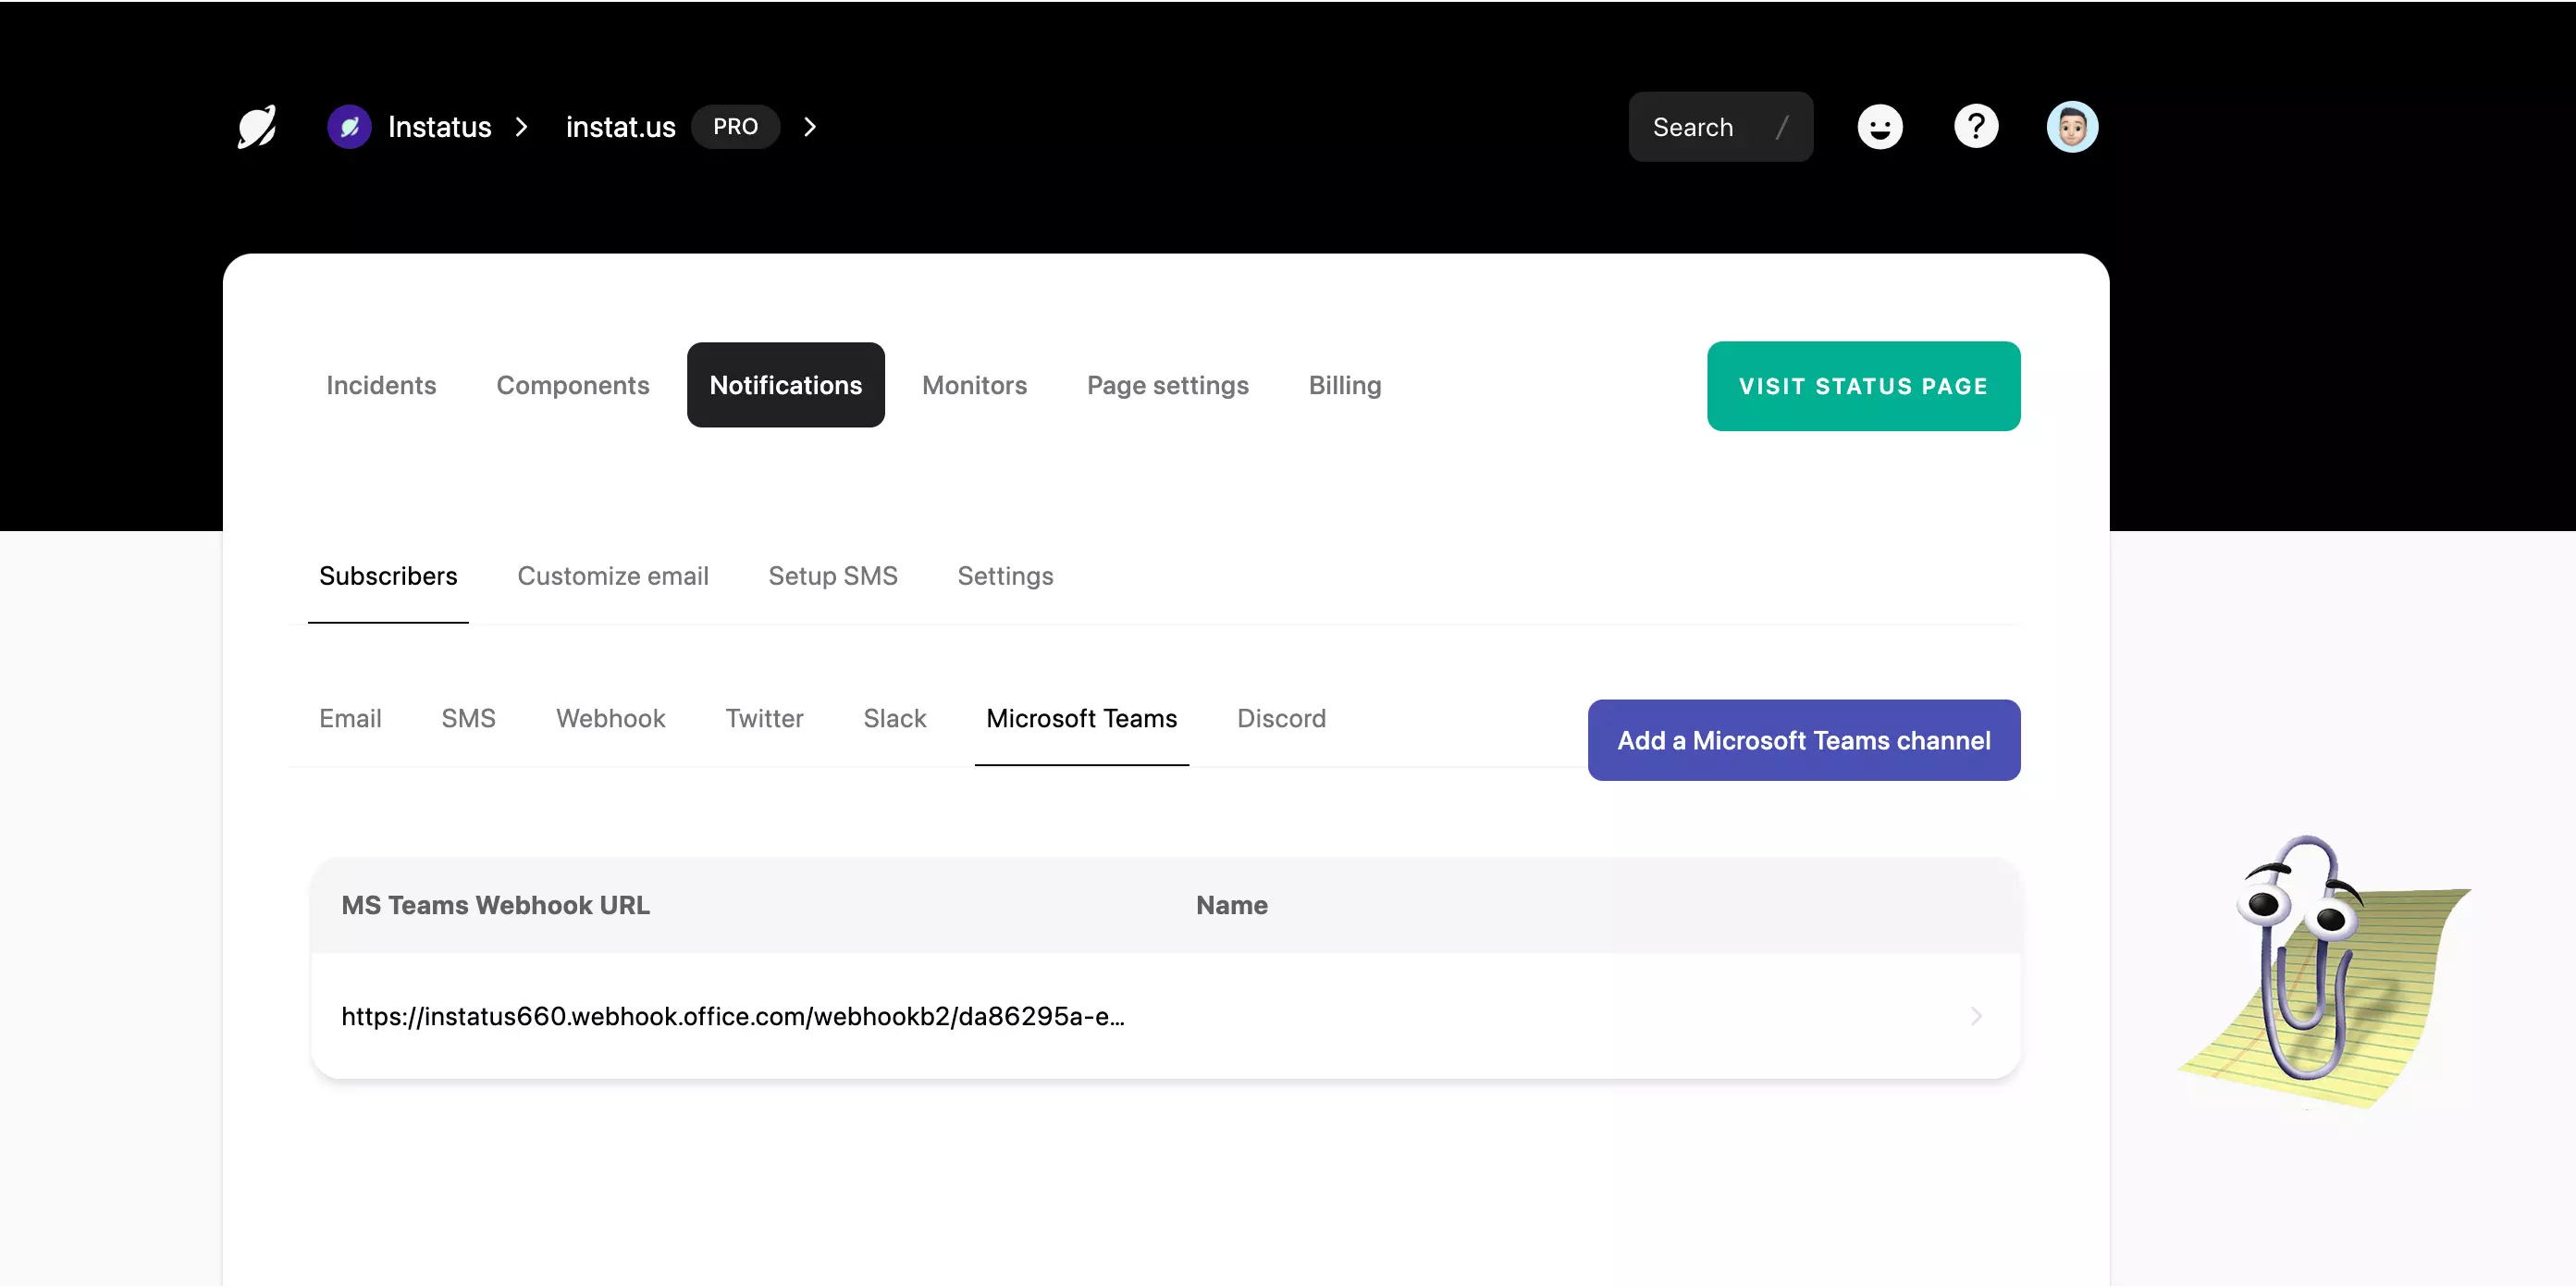This screenshot has width=2576, height=1288.
Task: Open the Settings sub-tab
Action: pyautogui.click(x=1005, y=576)
